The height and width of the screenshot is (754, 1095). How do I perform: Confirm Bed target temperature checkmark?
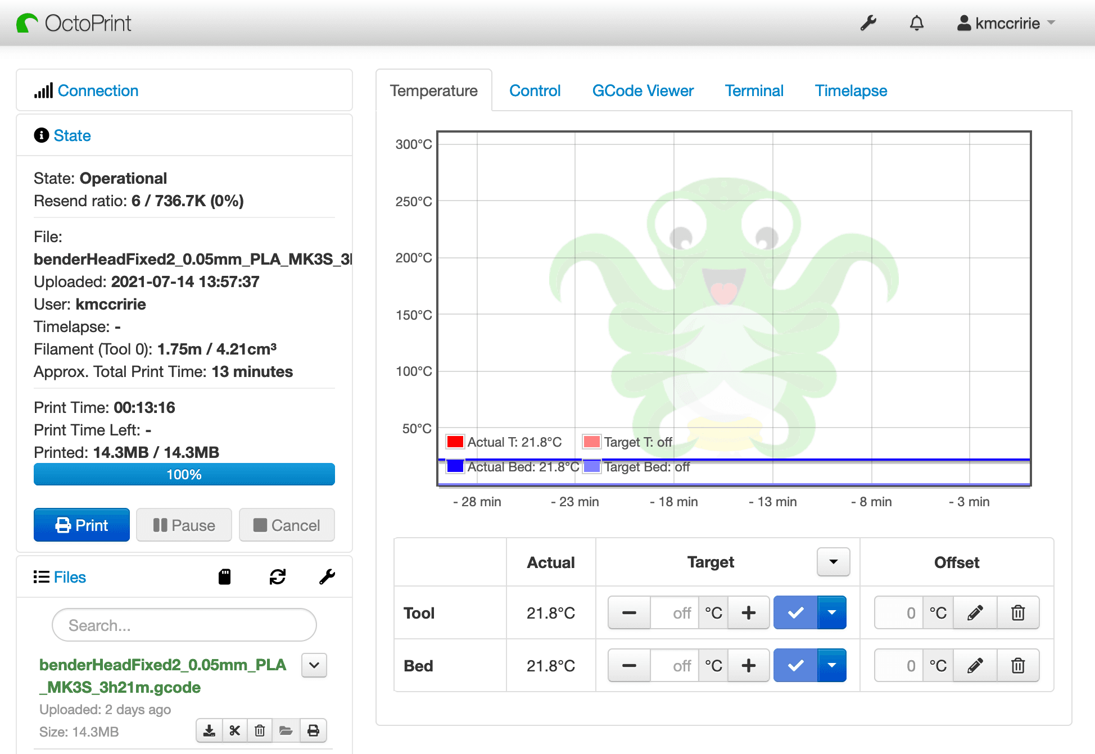coord(795,665)
